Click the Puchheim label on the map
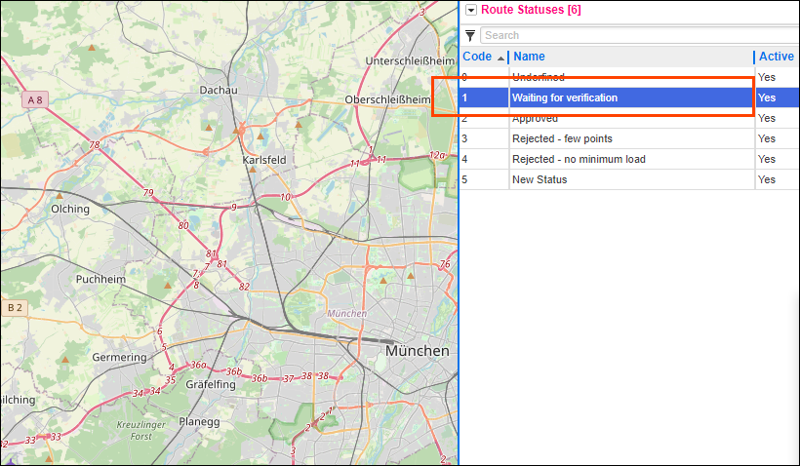 click(x=100, y=279)
